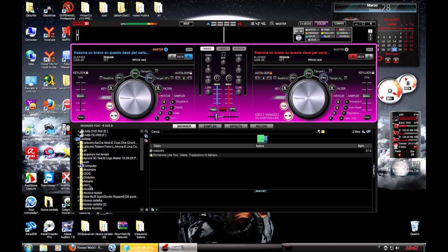Click the A CTRL key button on left deck
448x252 pixels.
point(111,89)
